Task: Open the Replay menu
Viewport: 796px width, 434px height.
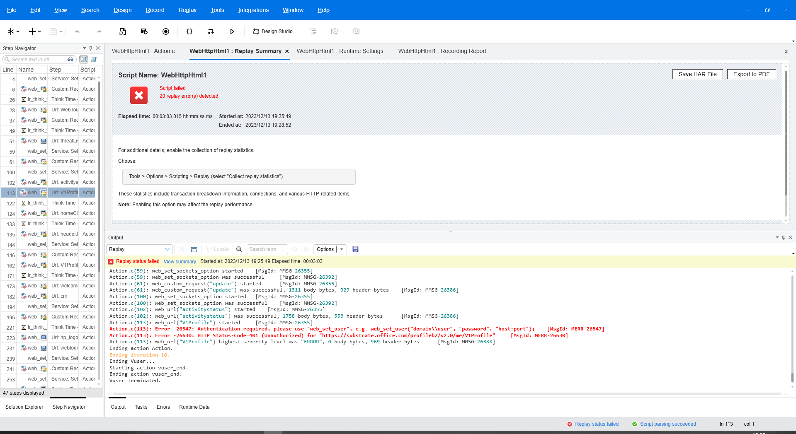Action: 187,10
